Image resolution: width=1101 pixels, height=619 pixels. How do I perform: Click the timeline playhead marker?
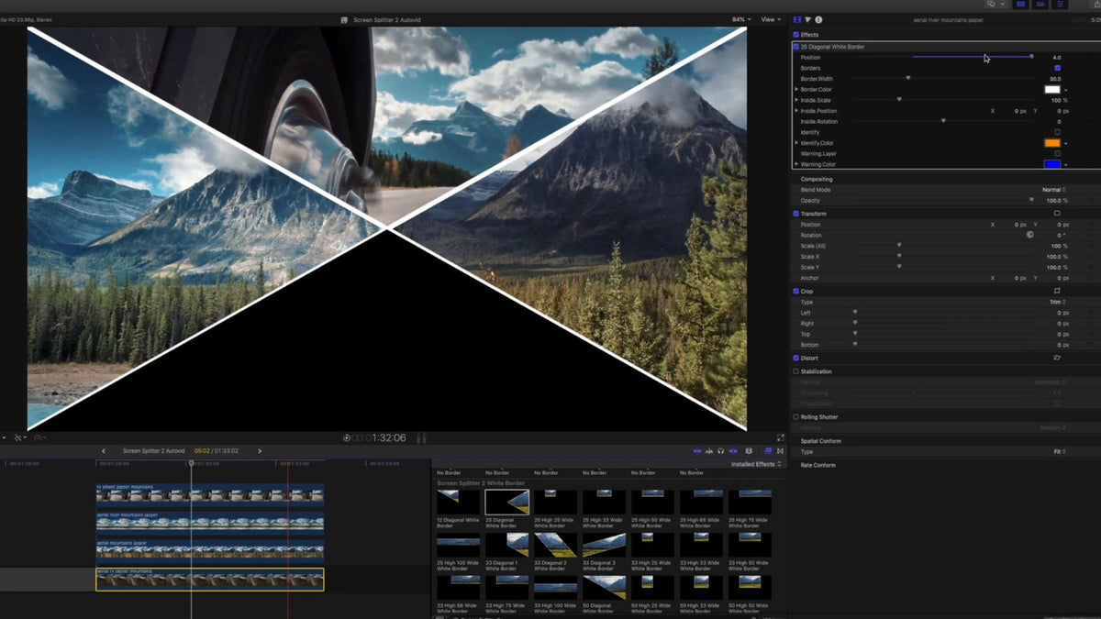point(191,463)
